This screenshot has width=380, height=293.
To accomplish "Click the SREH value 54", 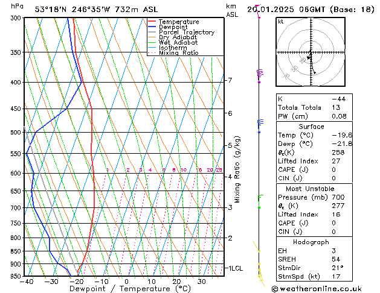I will tap(336, 259).
